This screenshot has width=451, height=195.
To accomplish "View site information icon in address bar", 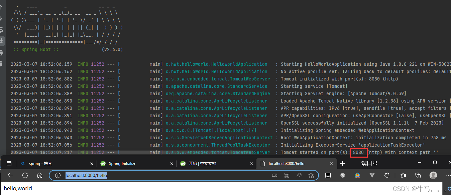I will tap(58, 175).
